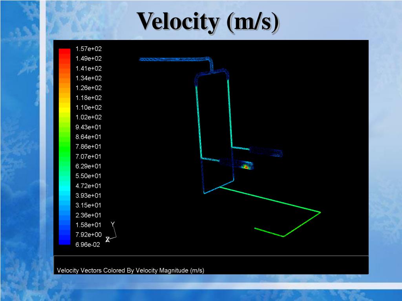Viewport: 402px width, 301px height.
Task: Click the legend value 1.58e+01
Action: (x=88, y=225)
